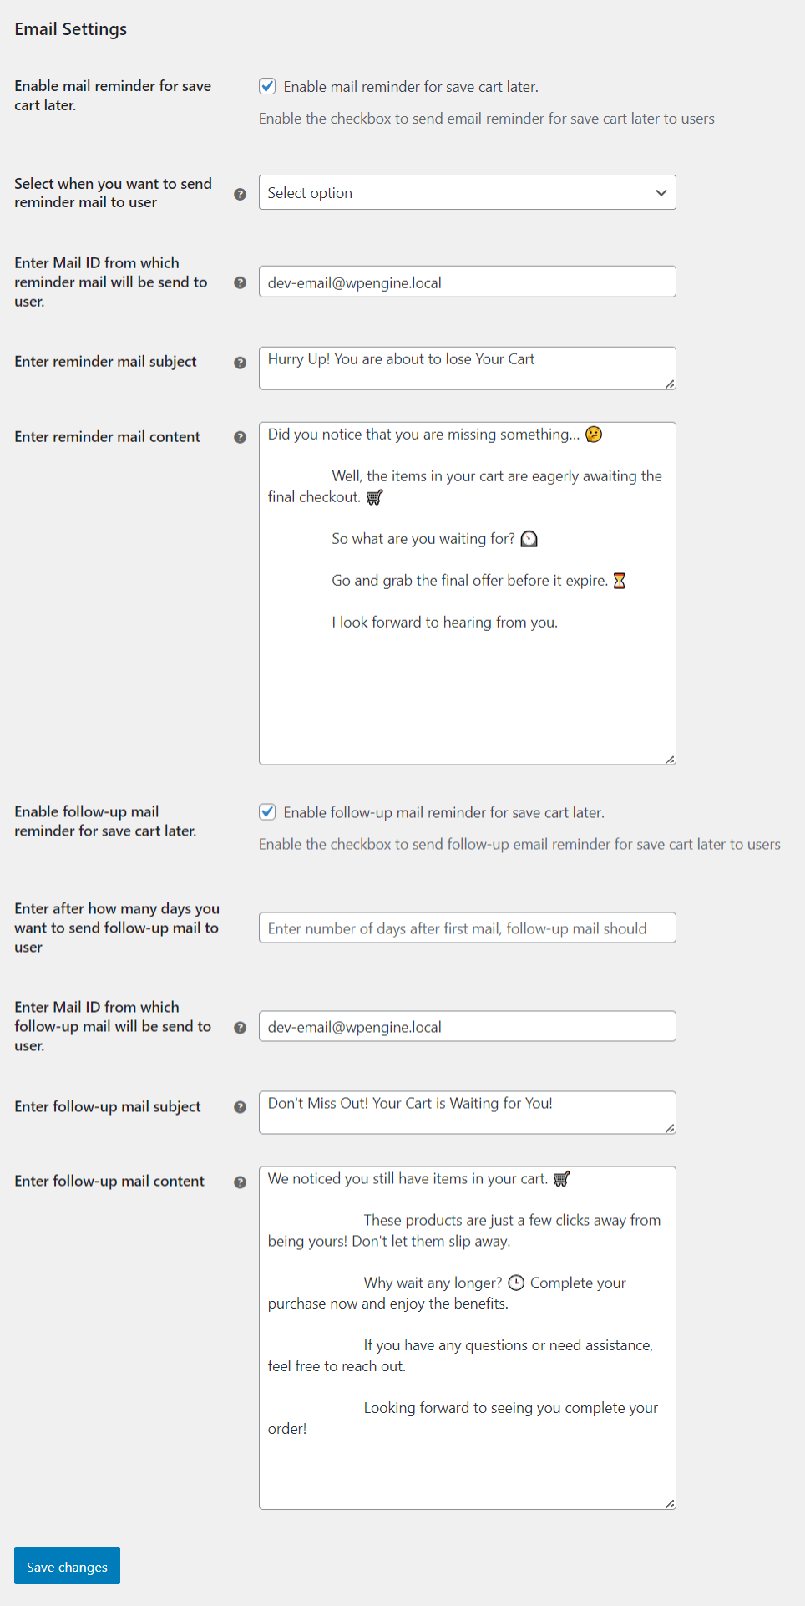
Task: Focus the follow-up sender Mail ID field
Action: point(467,1026)
